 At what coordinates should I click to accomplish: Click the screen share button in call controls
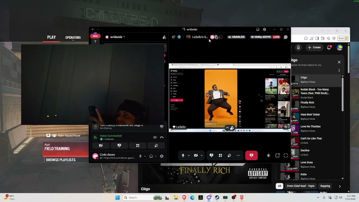point(211,155)
